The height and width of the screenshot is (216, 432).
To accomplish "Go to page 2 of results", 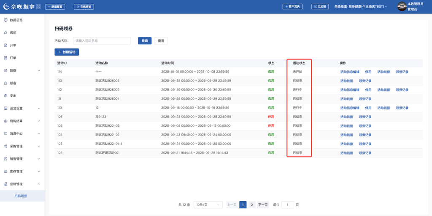I will (252, 205).
